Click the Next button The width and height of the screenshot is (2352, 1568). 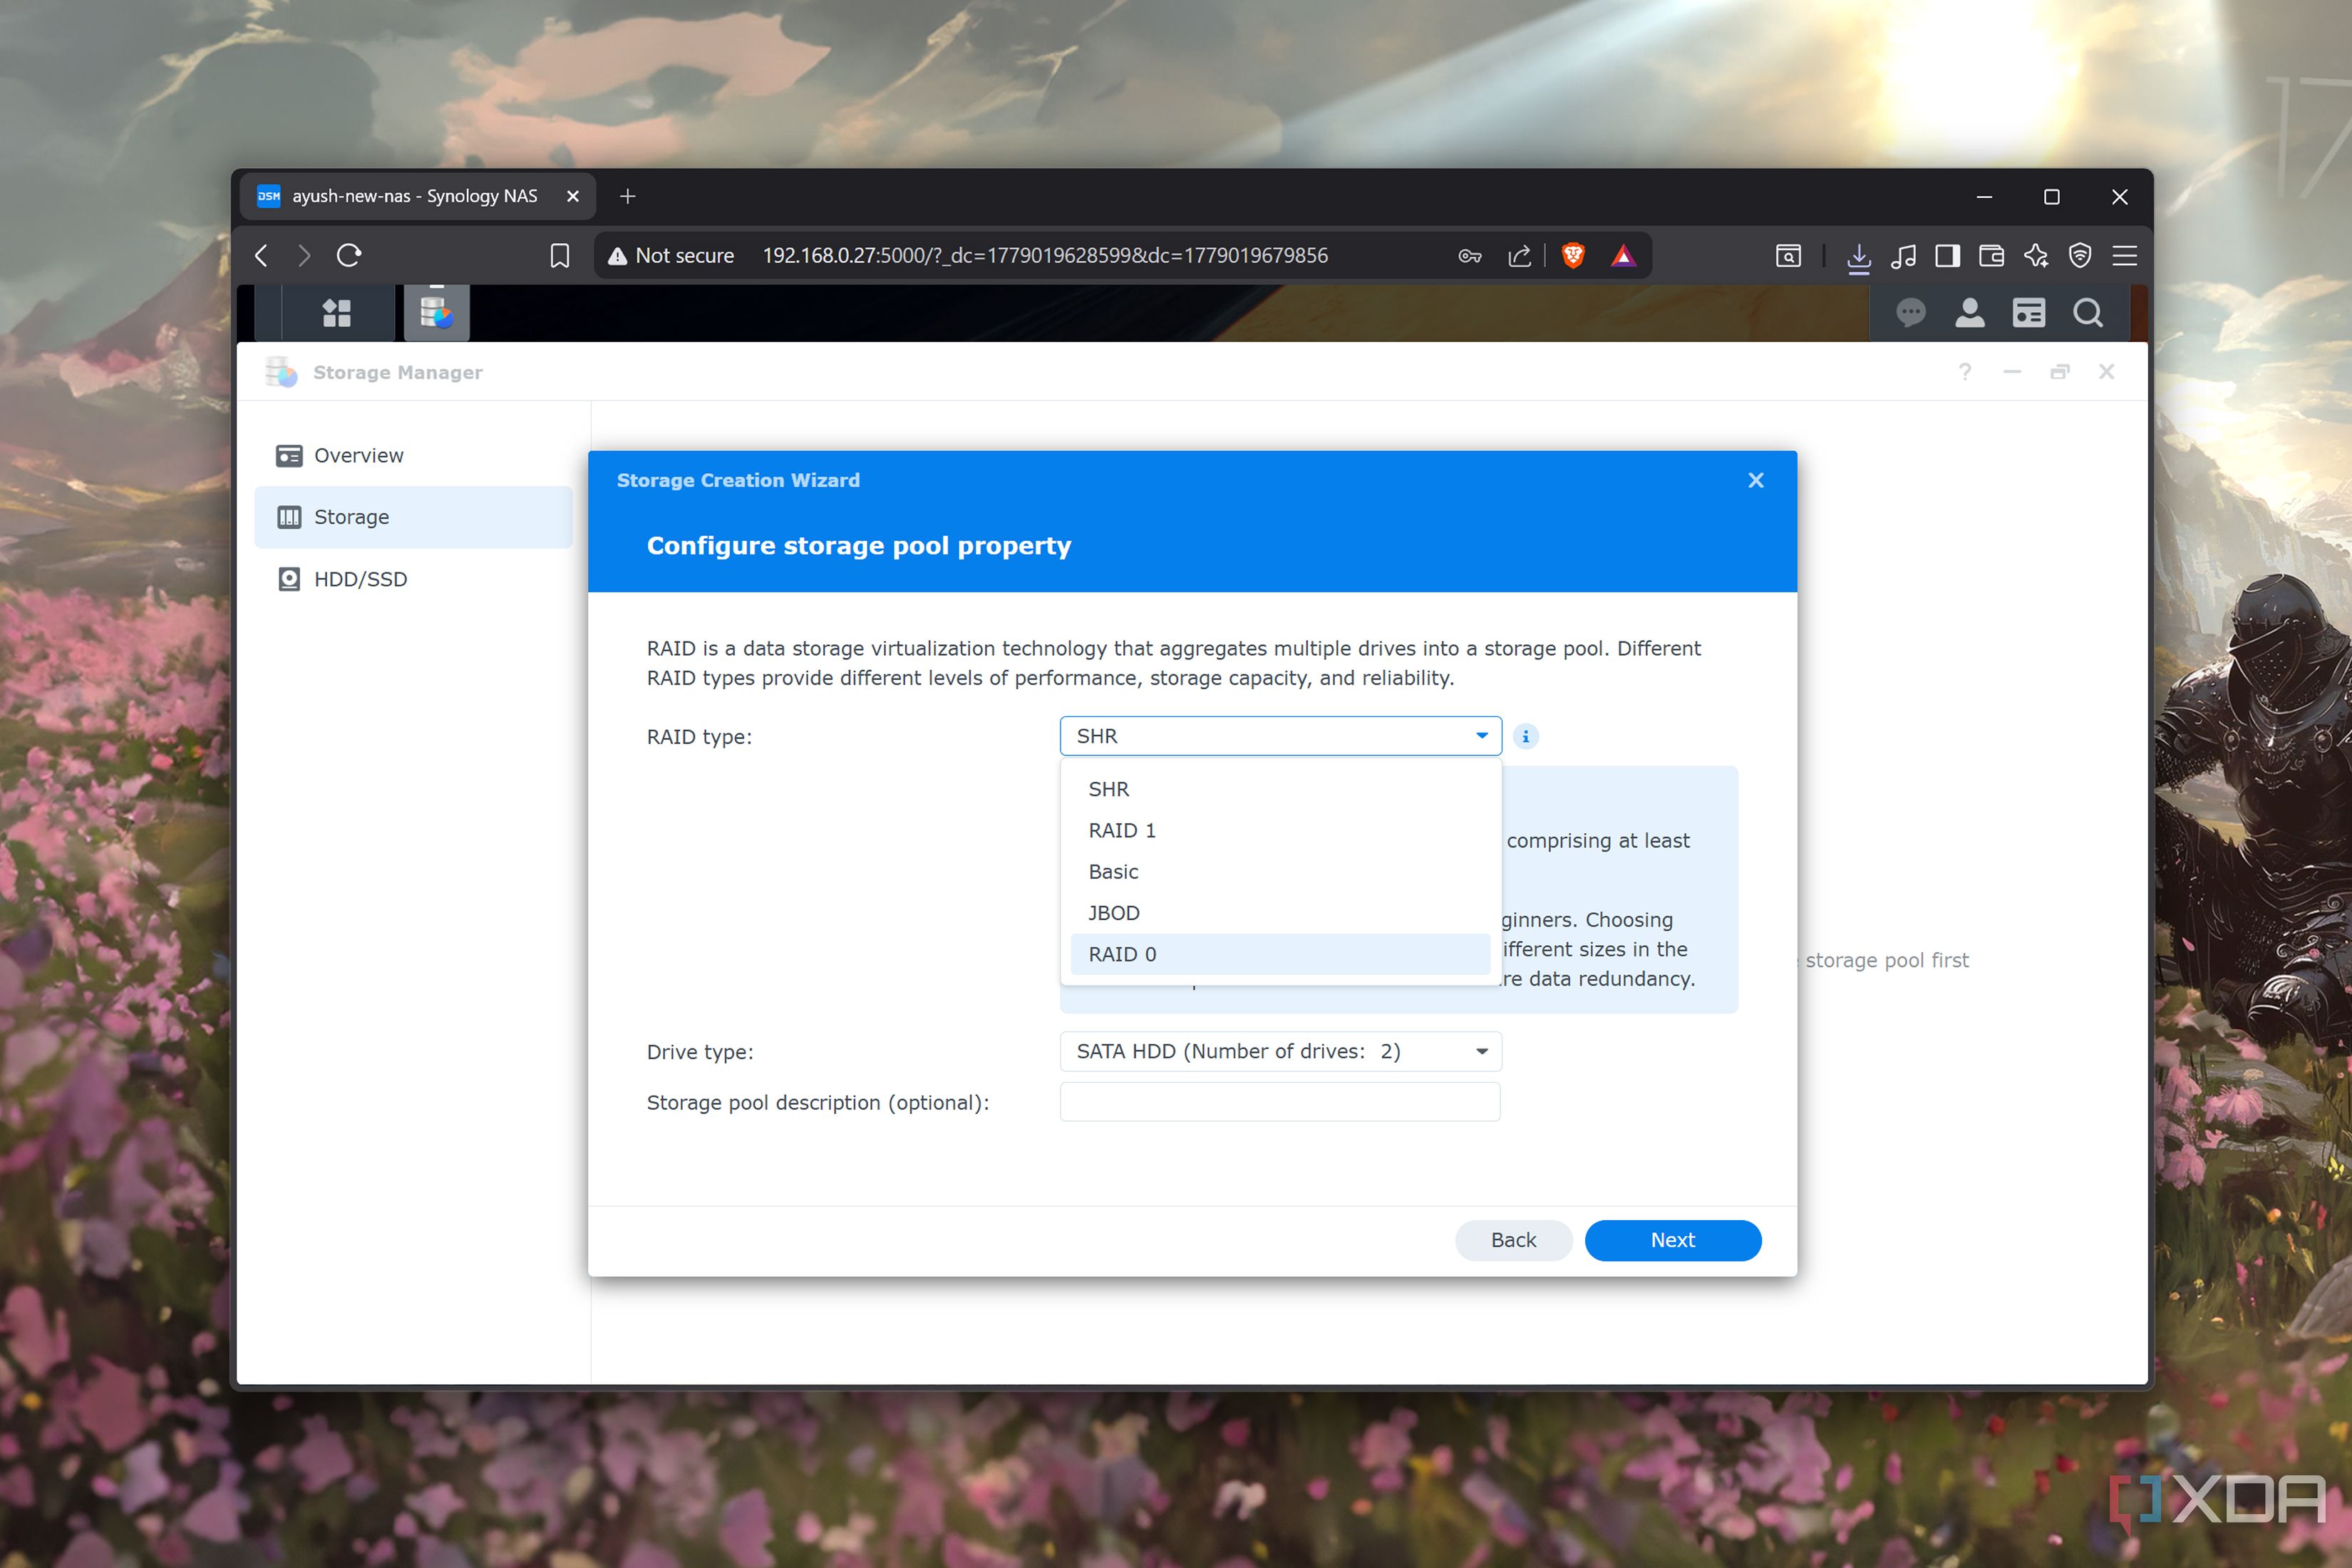(1673, 1240)
